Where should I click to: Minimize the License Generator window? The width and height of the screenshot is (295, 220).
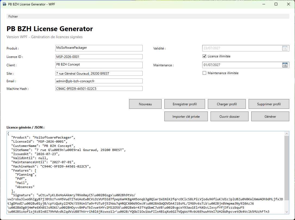(264, 4)
